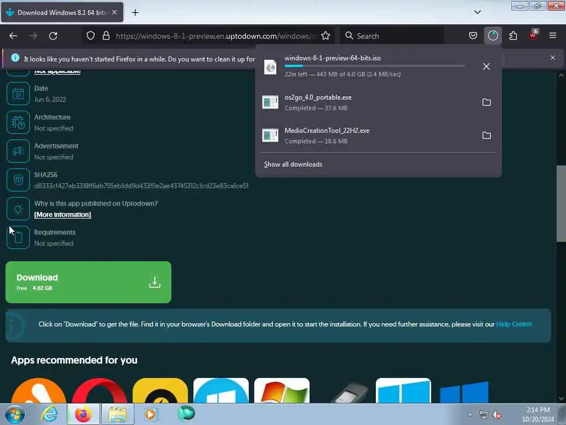This screenshot has width=566, height=425.
Task: Click the site security padlock icon
Action: (106, 35)
